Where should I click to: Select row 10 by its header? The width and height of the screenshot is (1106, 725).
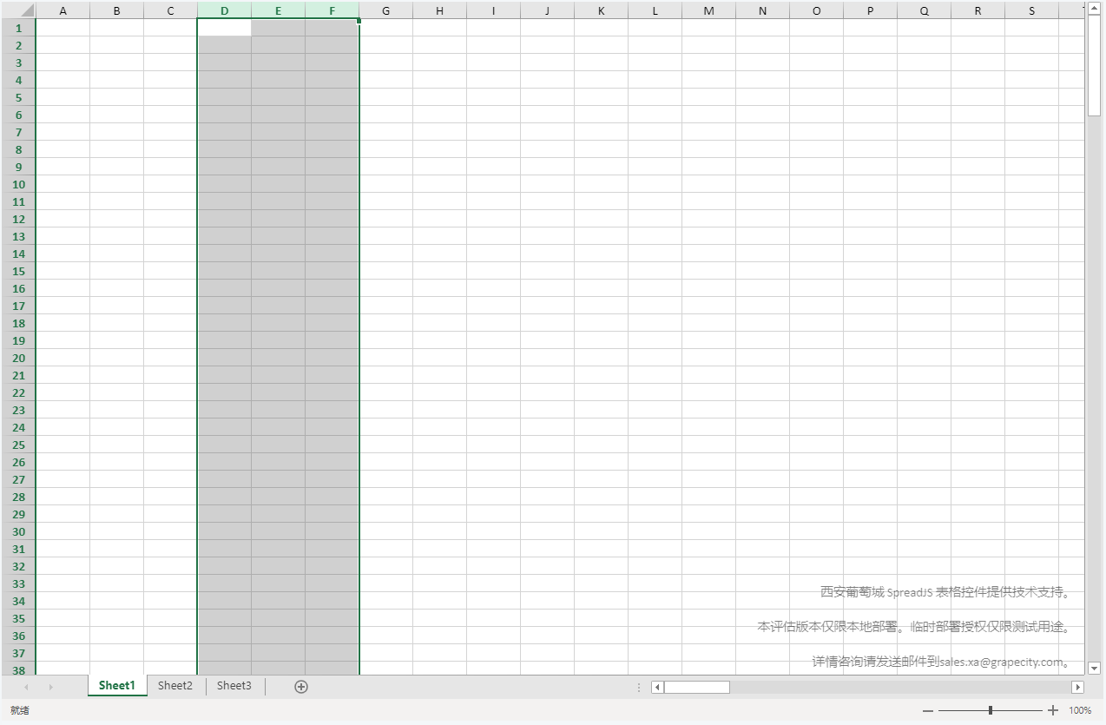click(x=17, y=184)
